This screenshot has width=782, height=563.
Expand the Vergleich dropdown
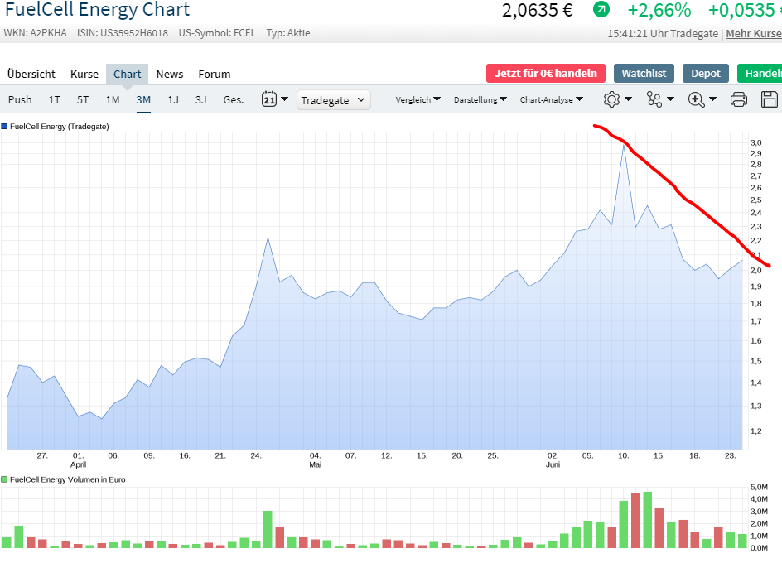[x=418, y=99]
